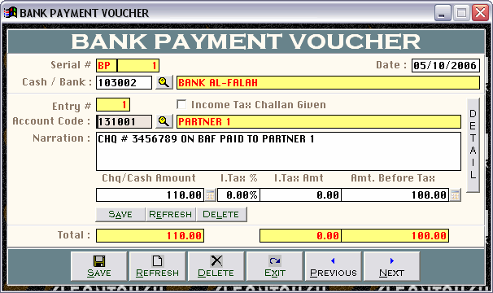Click the Date field showing 05/10/2006
493x293 pixels.
click(x=446, y=65)
